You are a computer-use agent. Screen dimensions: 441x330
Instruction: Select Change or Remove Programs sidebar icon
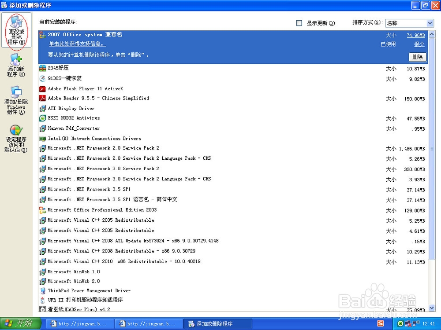tap(16, 30)
